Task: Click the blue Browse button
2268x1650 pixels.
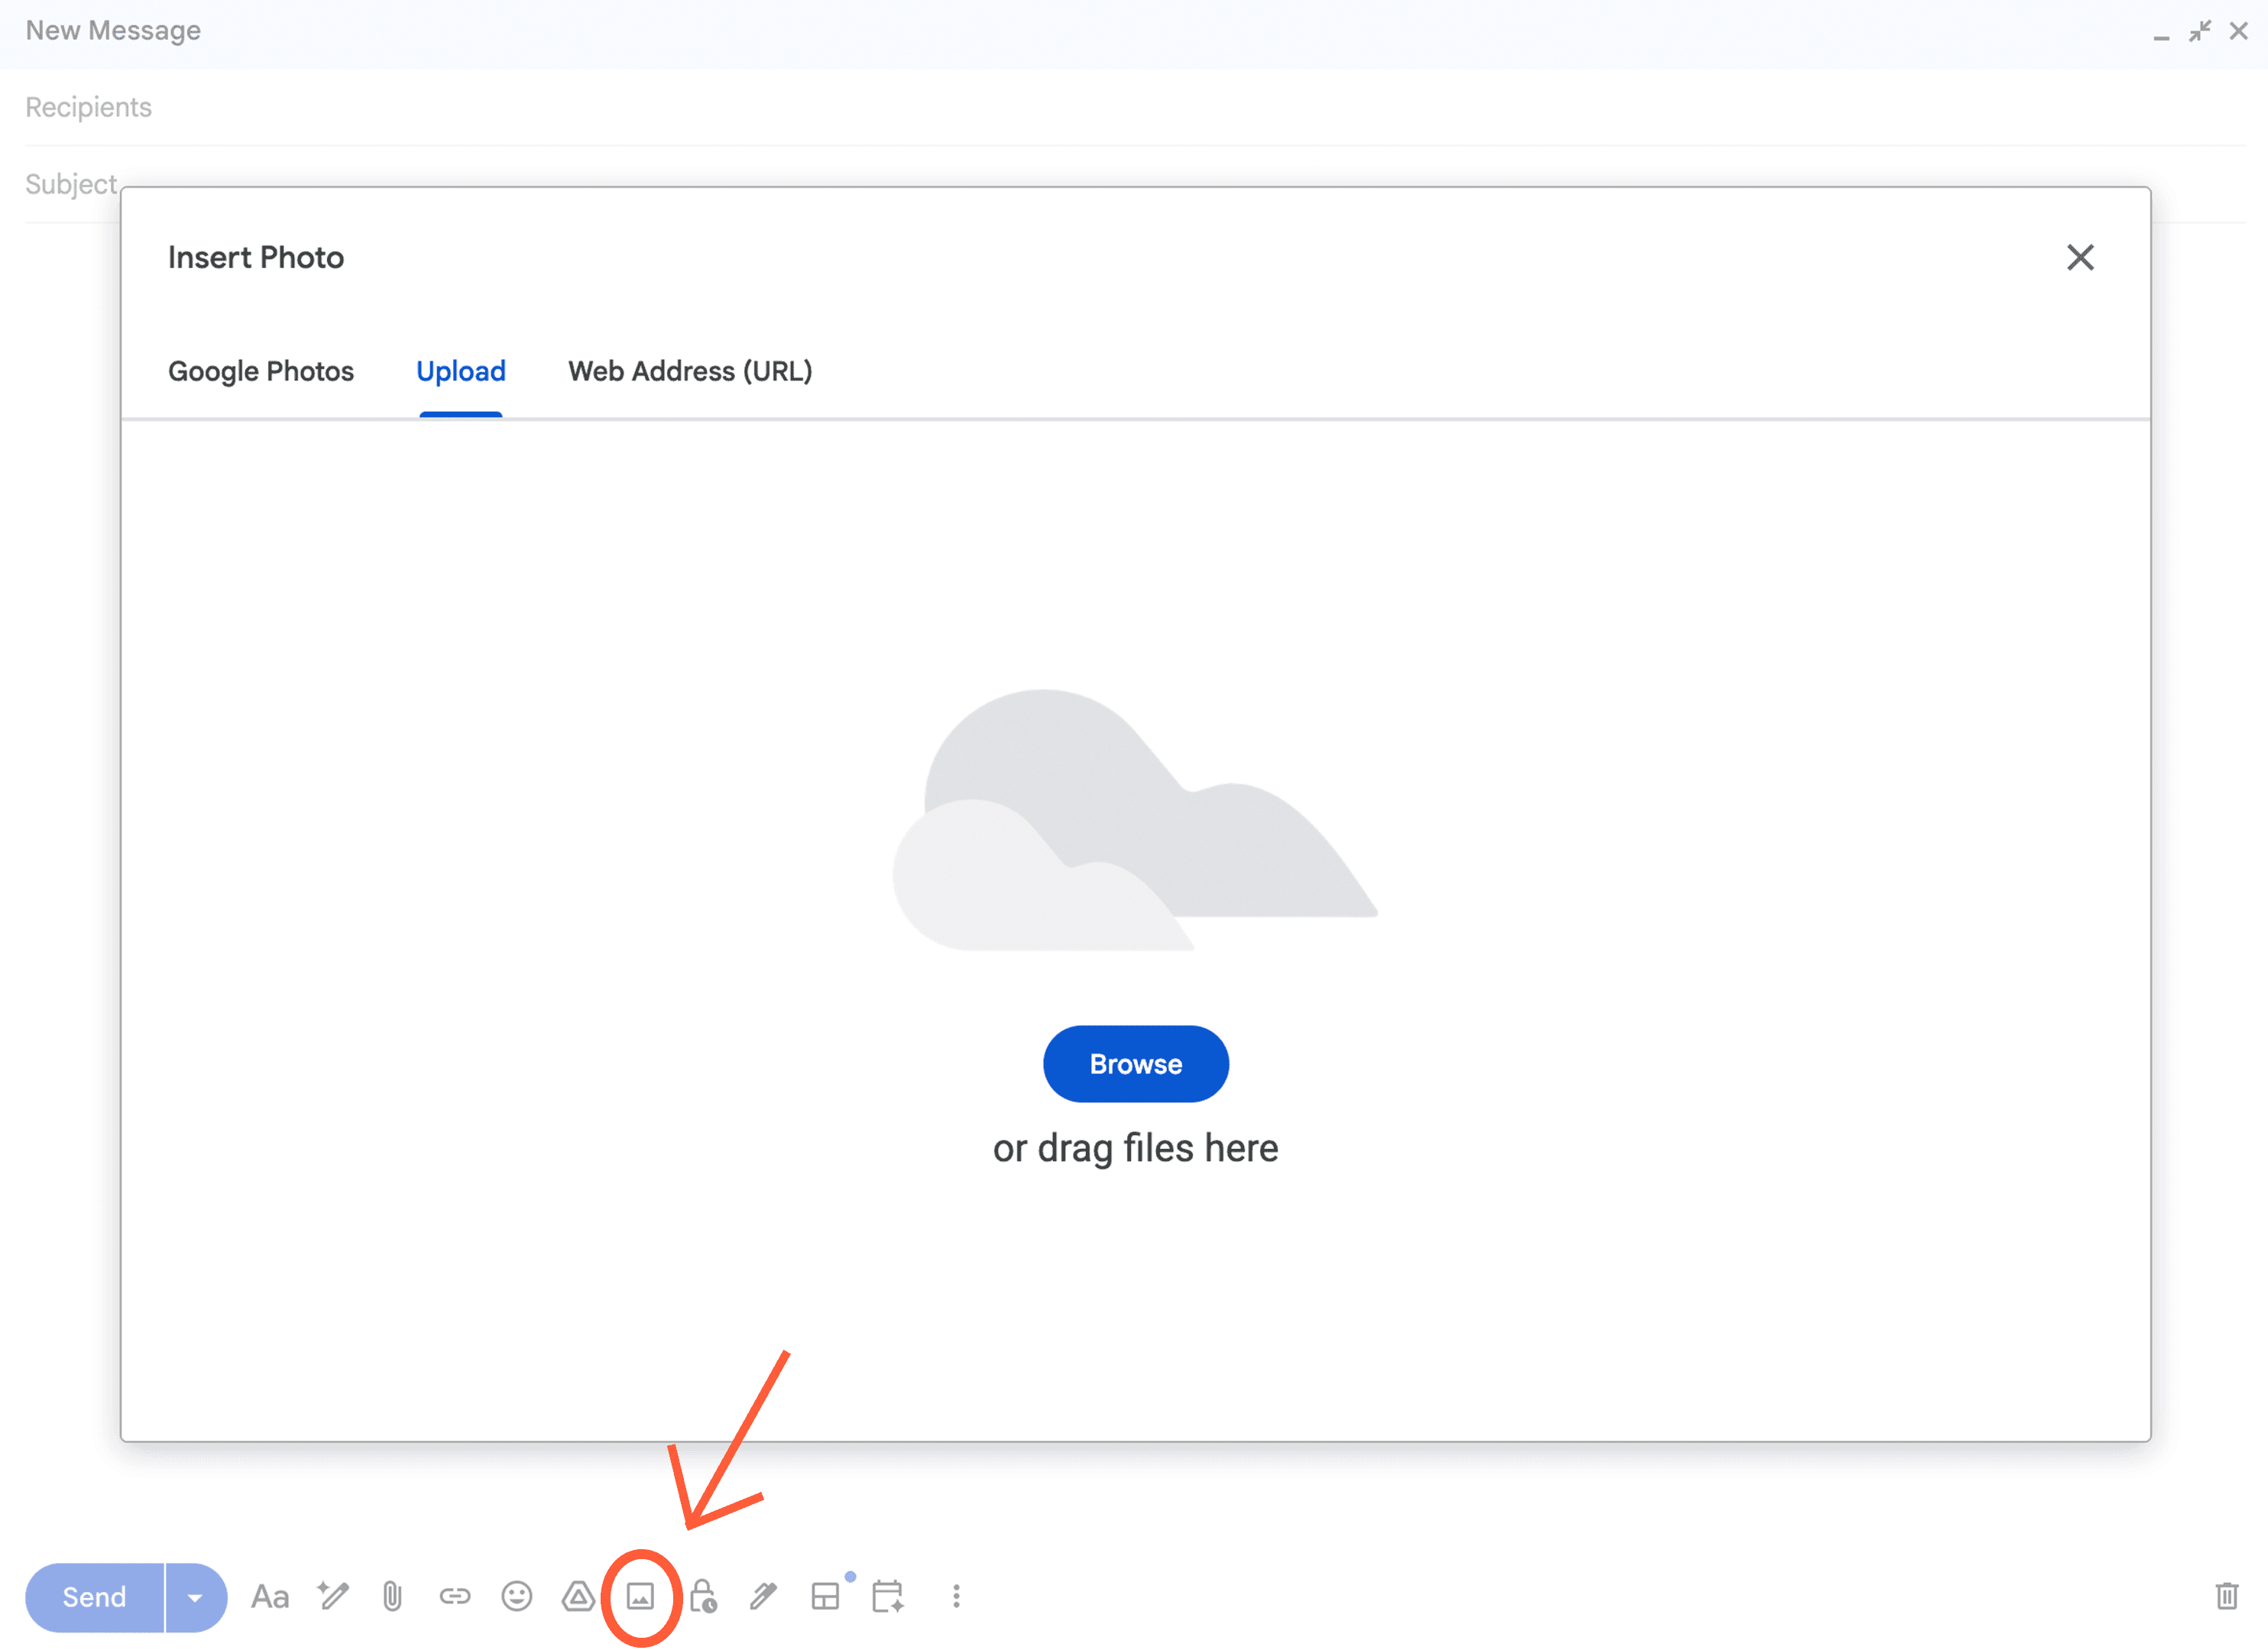Action: (1136, 1064)
